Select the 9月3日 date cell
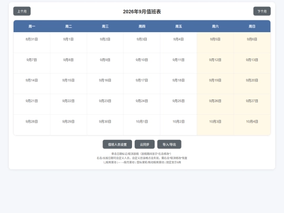 coord(142,43)
